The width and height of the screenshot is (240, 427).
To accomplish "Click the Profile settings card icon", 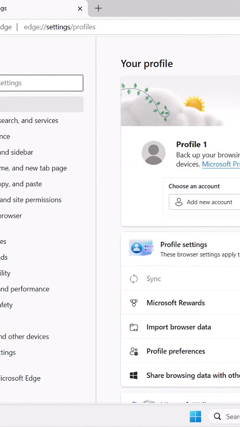I will coord(141,248).
